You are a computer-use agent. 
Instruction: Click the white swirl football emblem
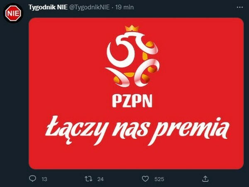pos(132,59)
